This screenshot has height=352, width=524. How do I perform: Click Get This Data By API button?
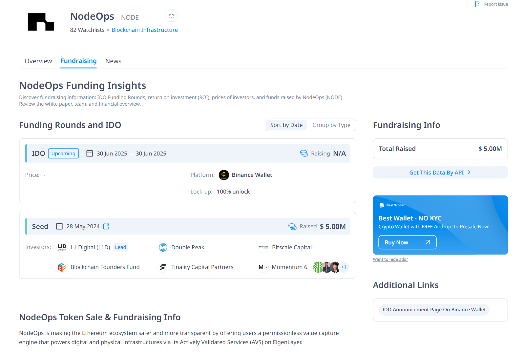coord(440,173)
